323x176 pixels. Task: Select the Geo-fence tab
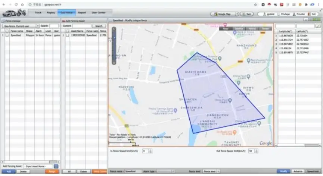coord(67,13)
